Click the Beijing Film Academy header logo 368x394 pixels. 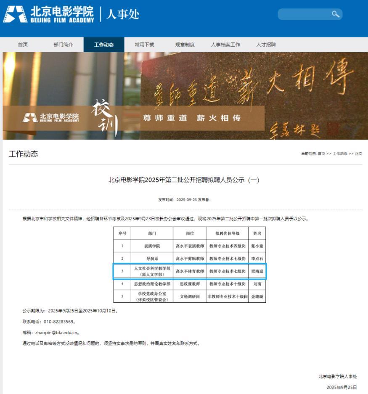[x=48, y=14]
